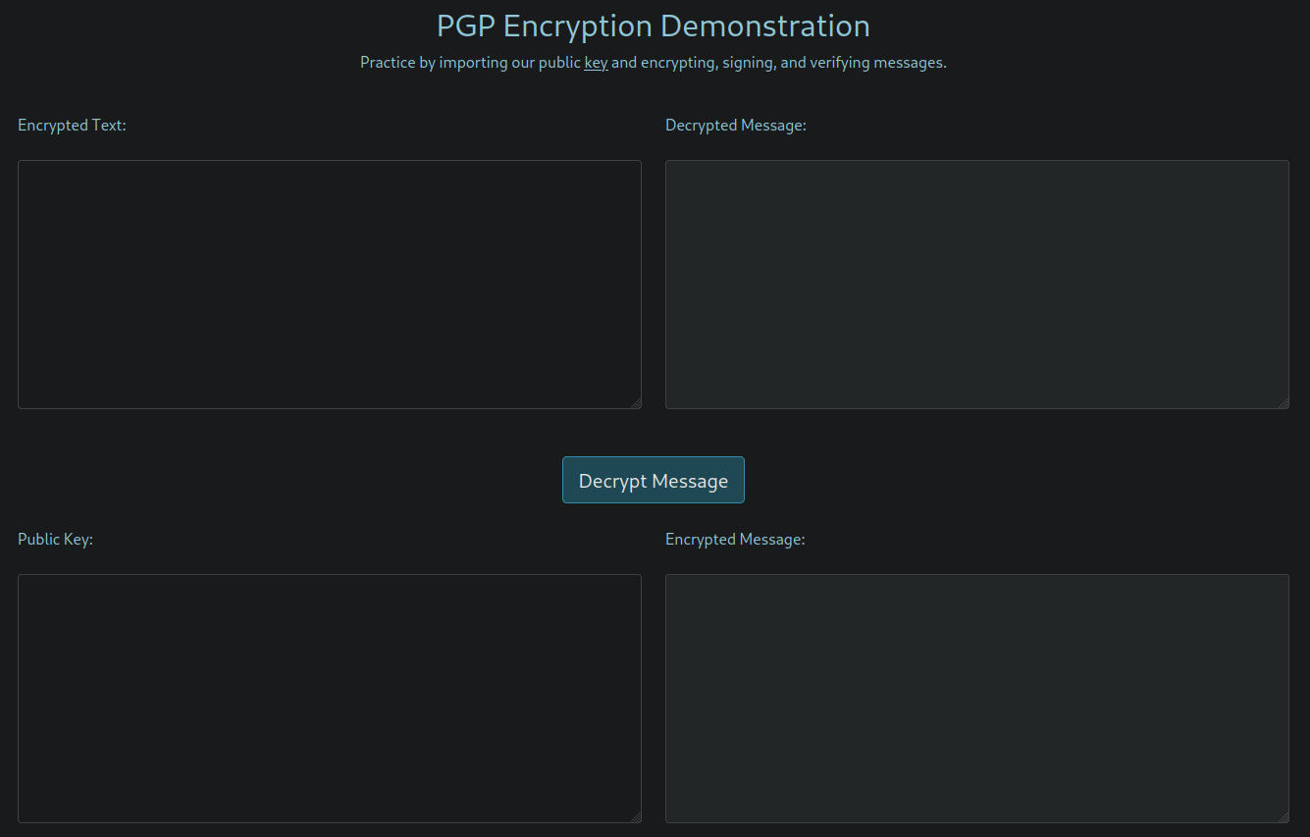Click inside the Decrypted Message output area
The height and width of the screenshot is (837, 1310).
coord(976,285)
